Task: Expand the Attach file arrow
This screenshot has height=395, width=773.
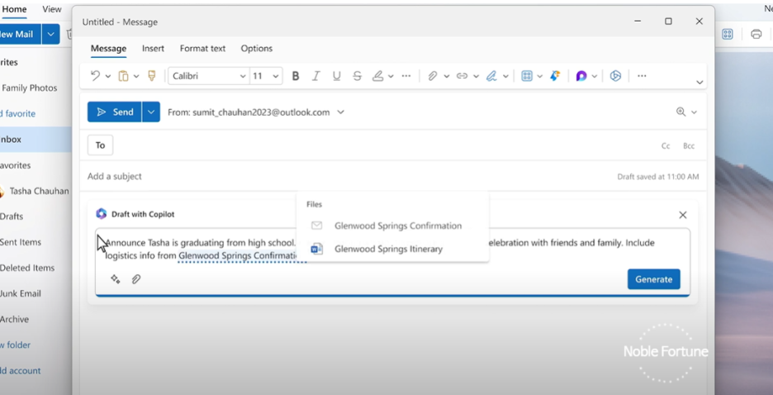Action: coord(447,76)
